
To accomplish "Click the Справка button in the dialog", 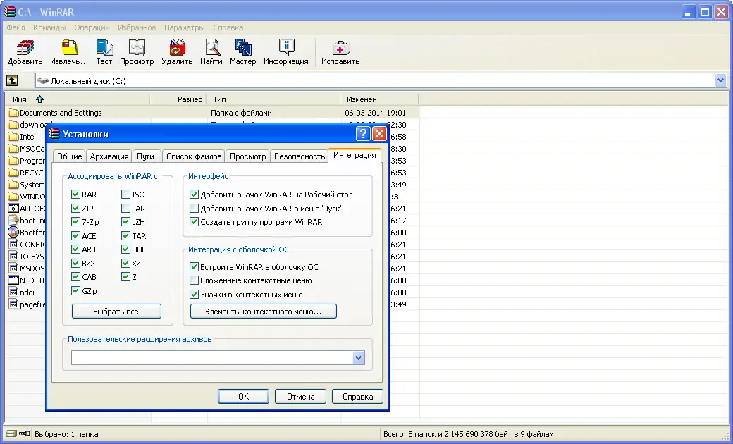I will 357,396.
